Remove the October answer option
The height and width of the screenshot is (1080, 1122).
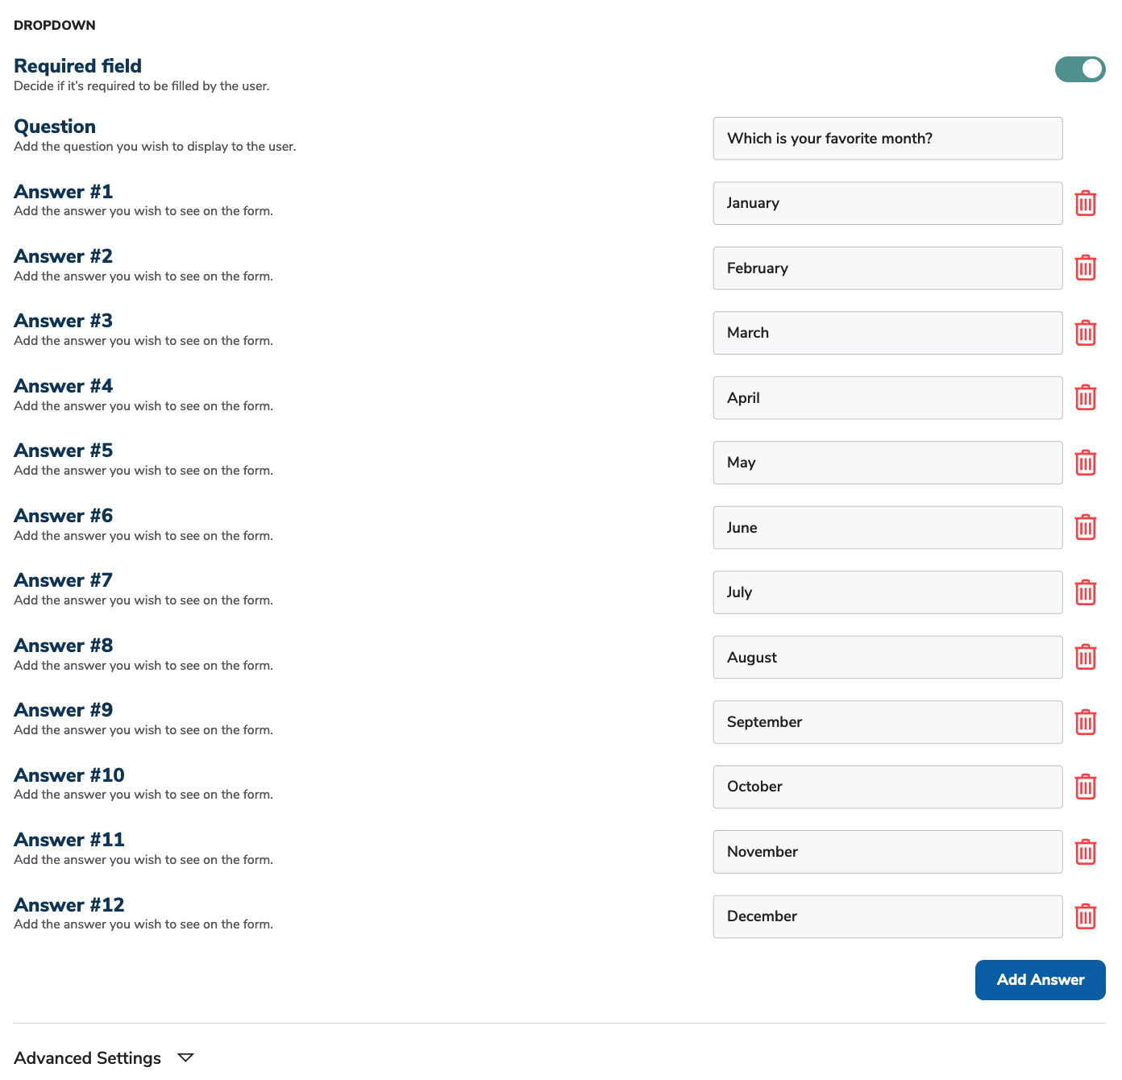coord(1085,787)
